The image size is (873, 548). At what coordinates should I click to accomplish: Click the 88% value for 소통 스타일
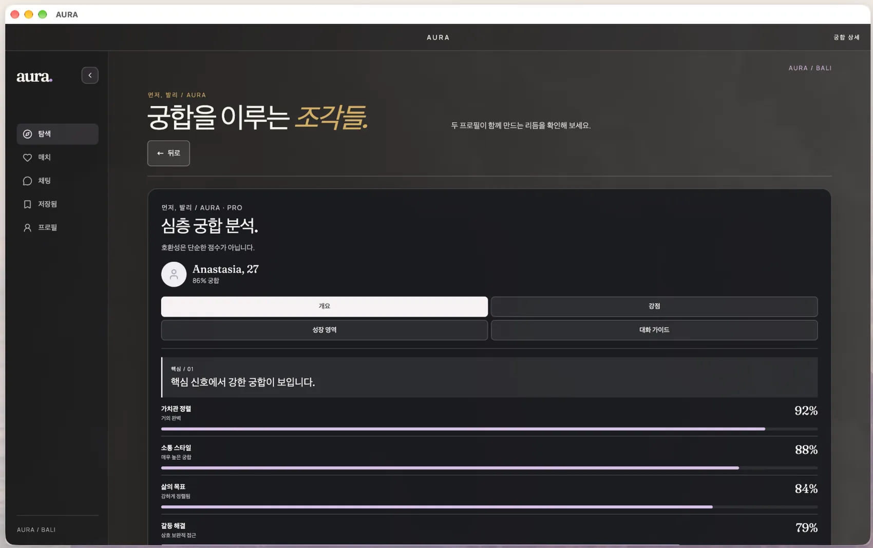[x=806, y=449]
